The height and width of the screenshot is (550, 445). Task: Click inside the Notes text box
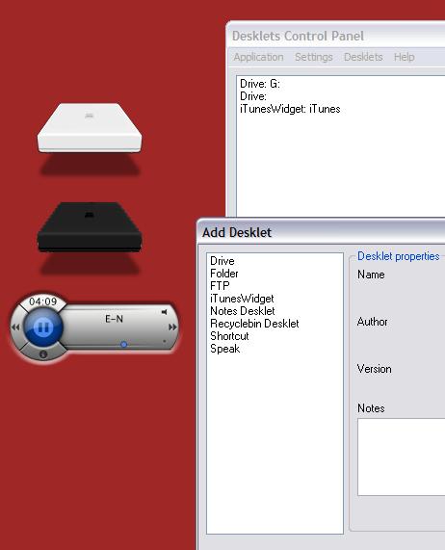click(401, 457)
